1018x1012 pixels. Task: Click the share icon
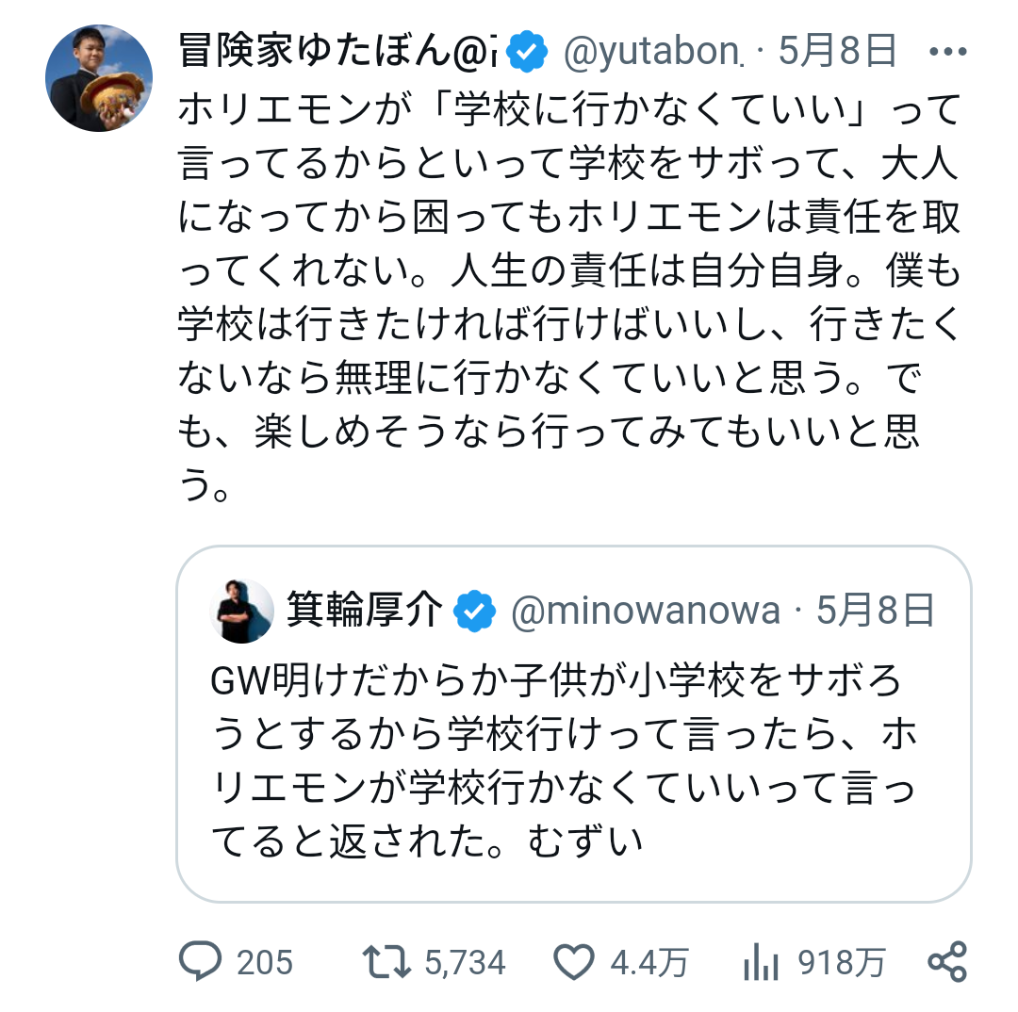click(947, 962)
